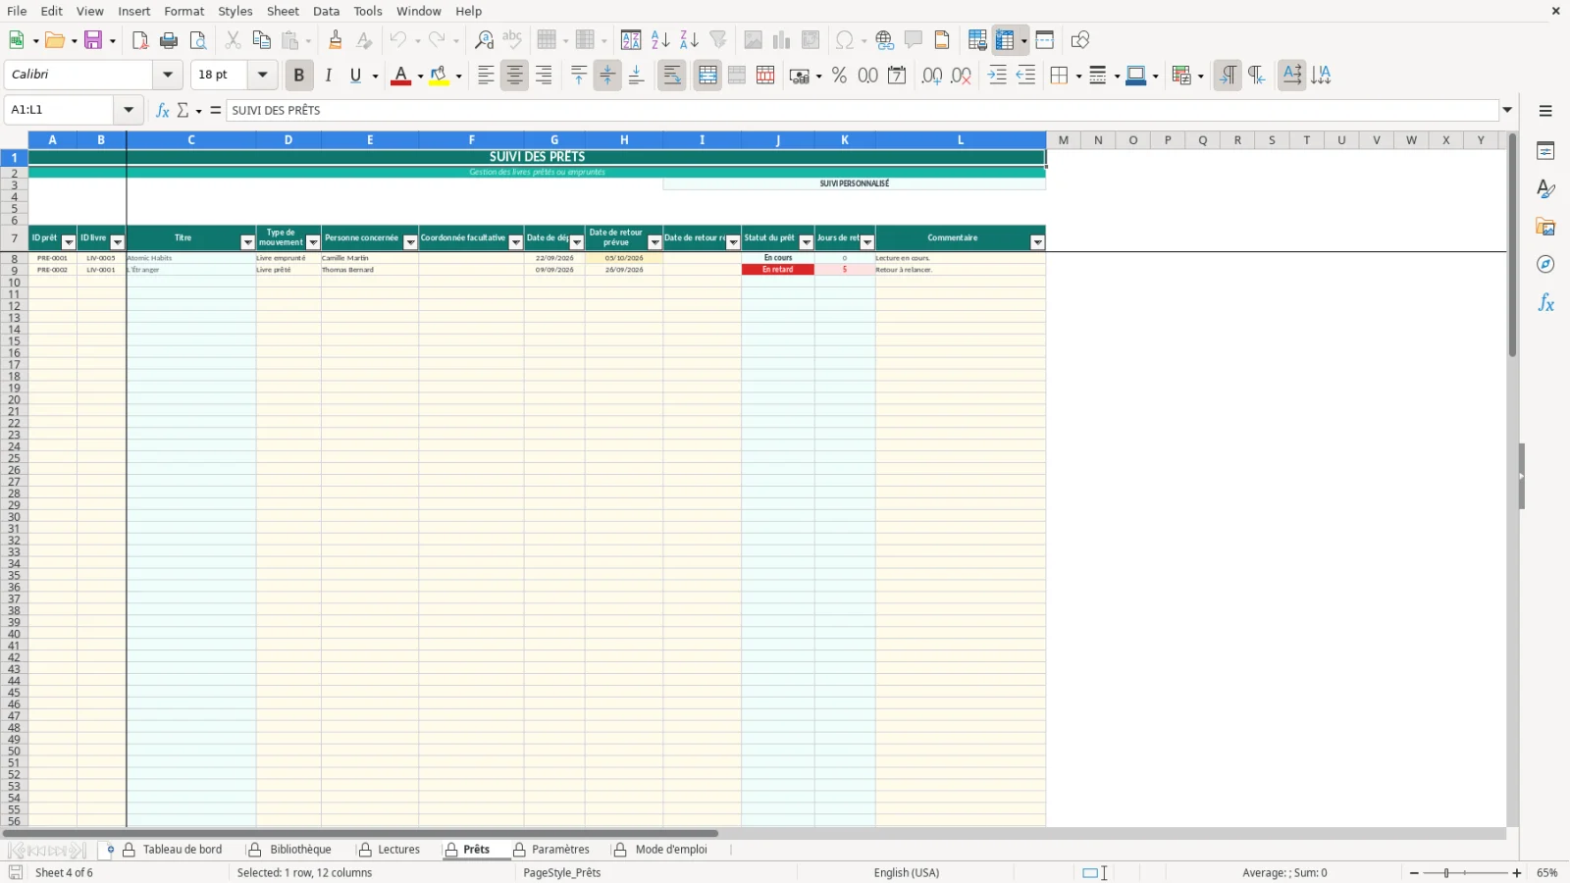The width and height of the screenshot is (1570, 883).
Task: Open Find and Replace tool
Action: tap(484, 40)
